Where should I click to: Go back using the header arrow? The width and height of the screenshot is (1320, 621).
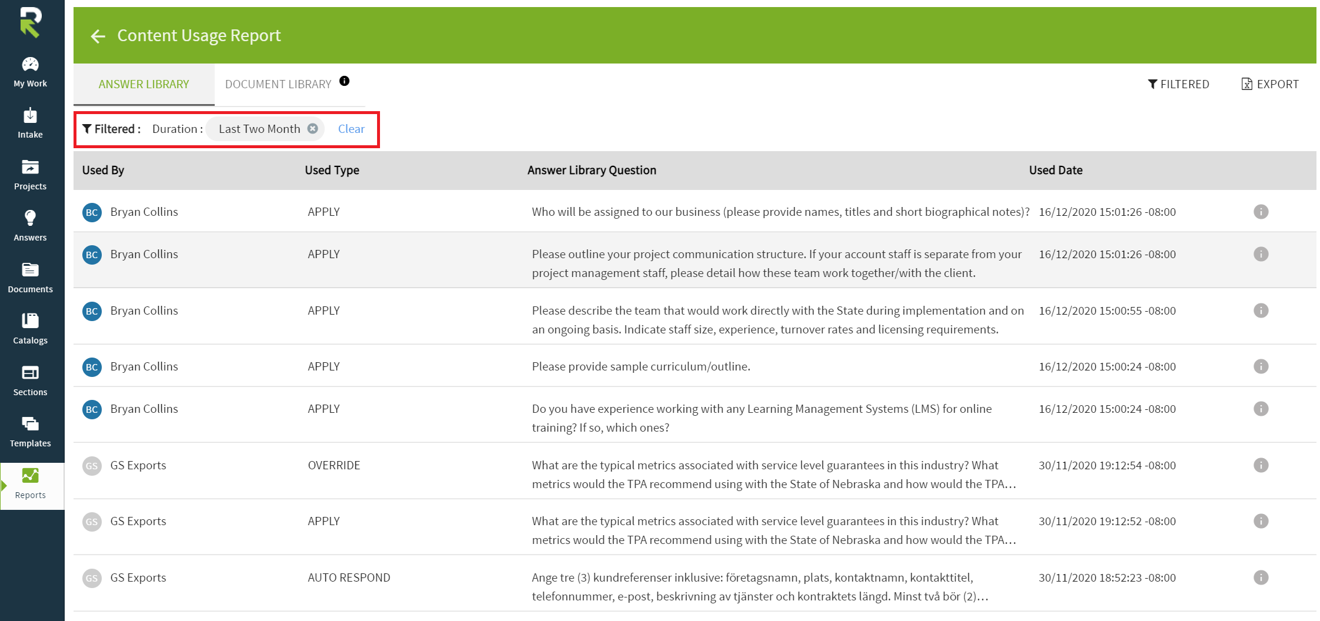point(98,36)
